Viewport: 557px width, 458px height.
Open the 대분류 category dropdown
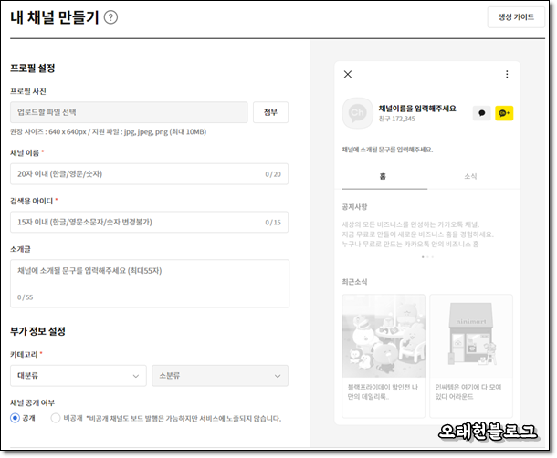(x=79, y=376)
